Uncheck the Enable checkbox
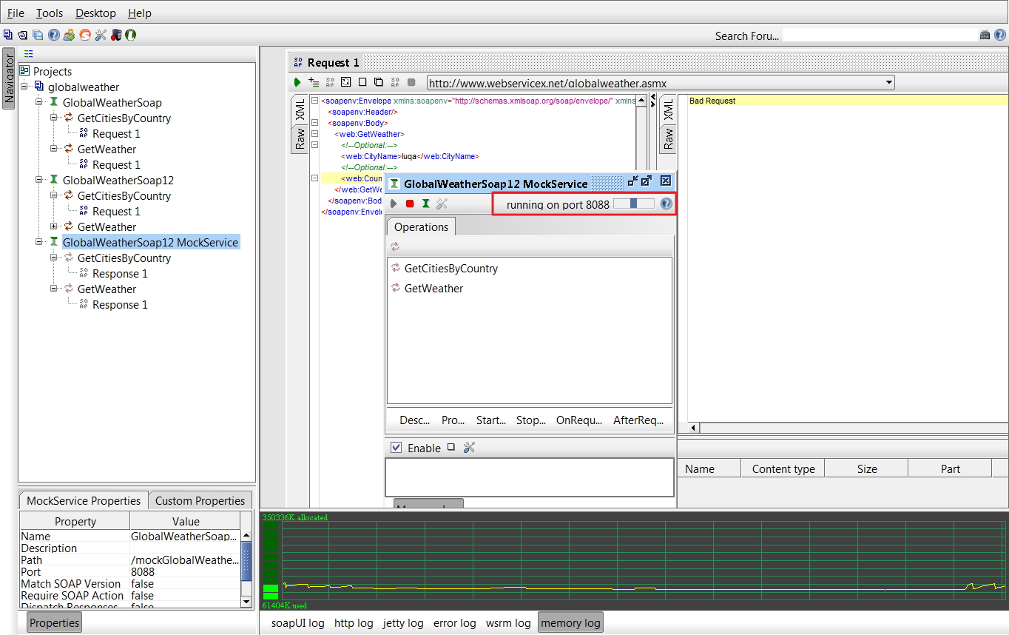The image size is (1009, 635). [x=396, y=448]
